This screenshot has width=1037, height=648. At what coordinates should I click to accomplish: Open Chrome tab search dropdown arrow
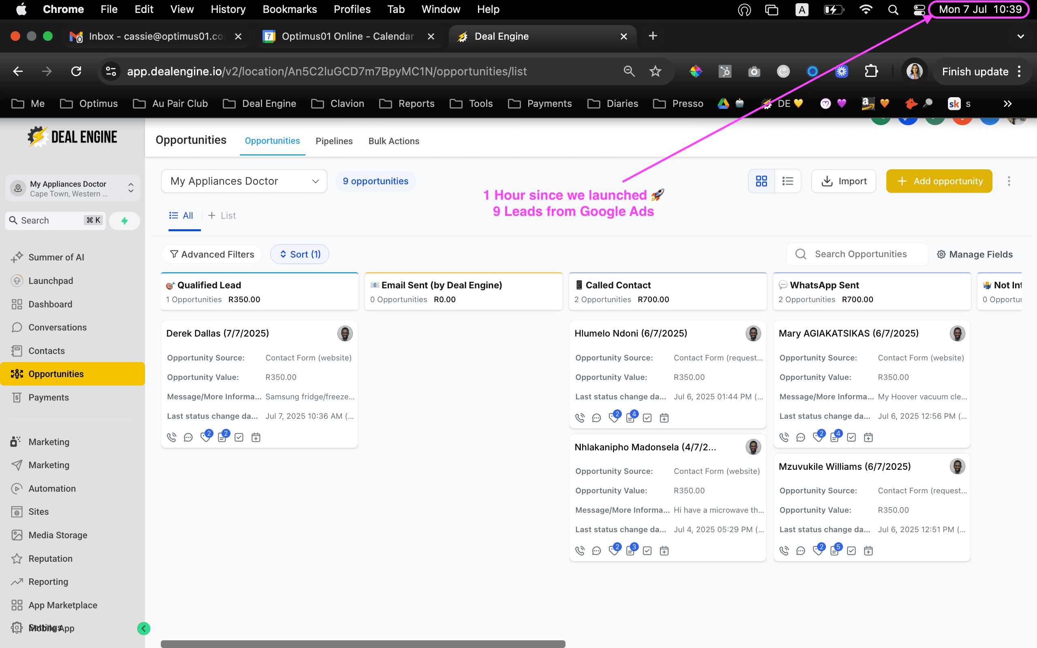tap(1021, 36)
